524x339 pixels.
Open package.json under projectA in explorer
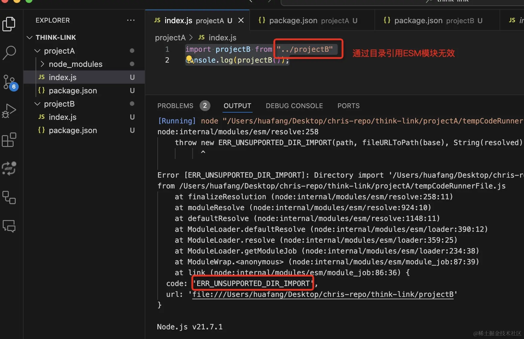click(84, 90)
